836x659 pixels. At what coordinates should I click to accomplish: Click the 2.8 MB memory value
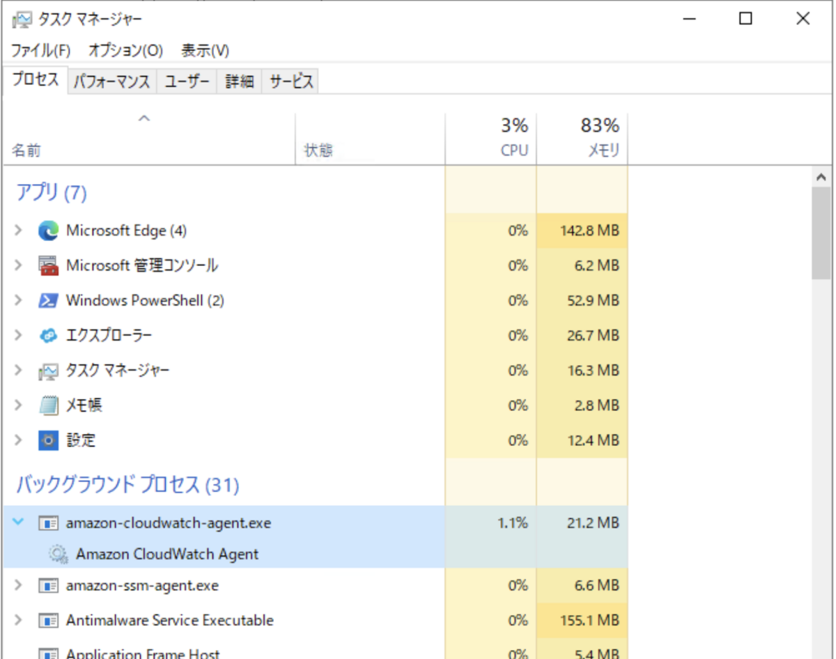click(598, 405)
